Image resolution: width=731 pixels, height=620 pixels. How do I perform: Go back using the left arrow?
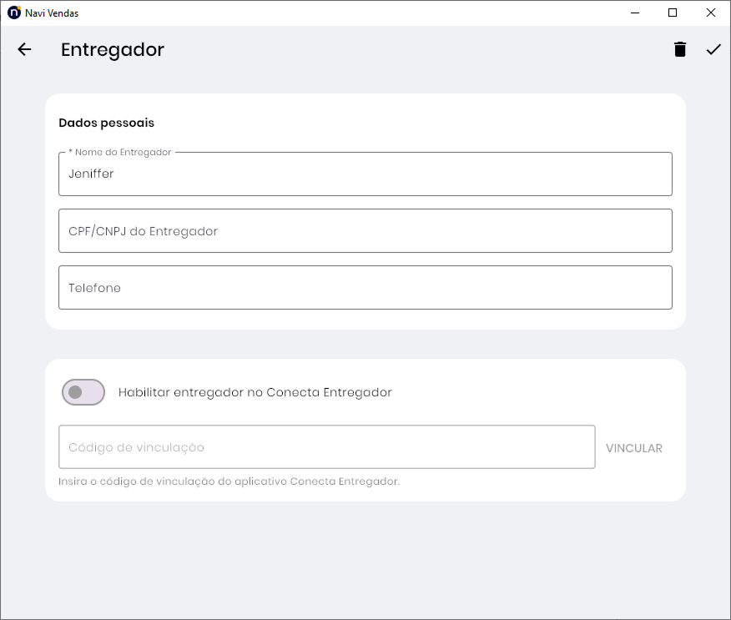coord(24,50)
